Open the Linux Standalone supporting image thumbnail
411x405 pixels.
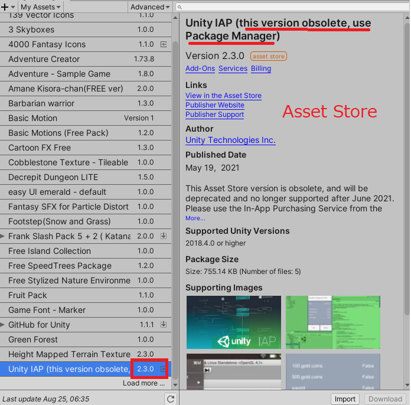point(233,371)
